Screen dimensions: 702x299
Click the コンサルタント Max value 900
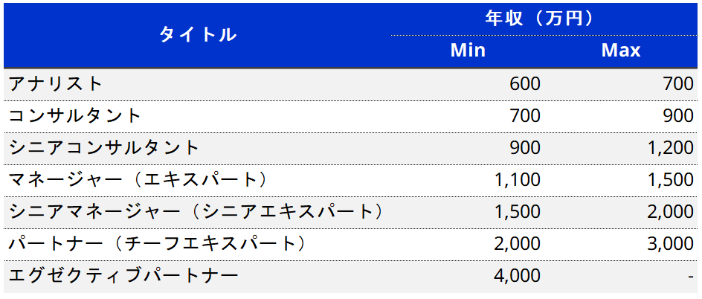coord(678,116)
